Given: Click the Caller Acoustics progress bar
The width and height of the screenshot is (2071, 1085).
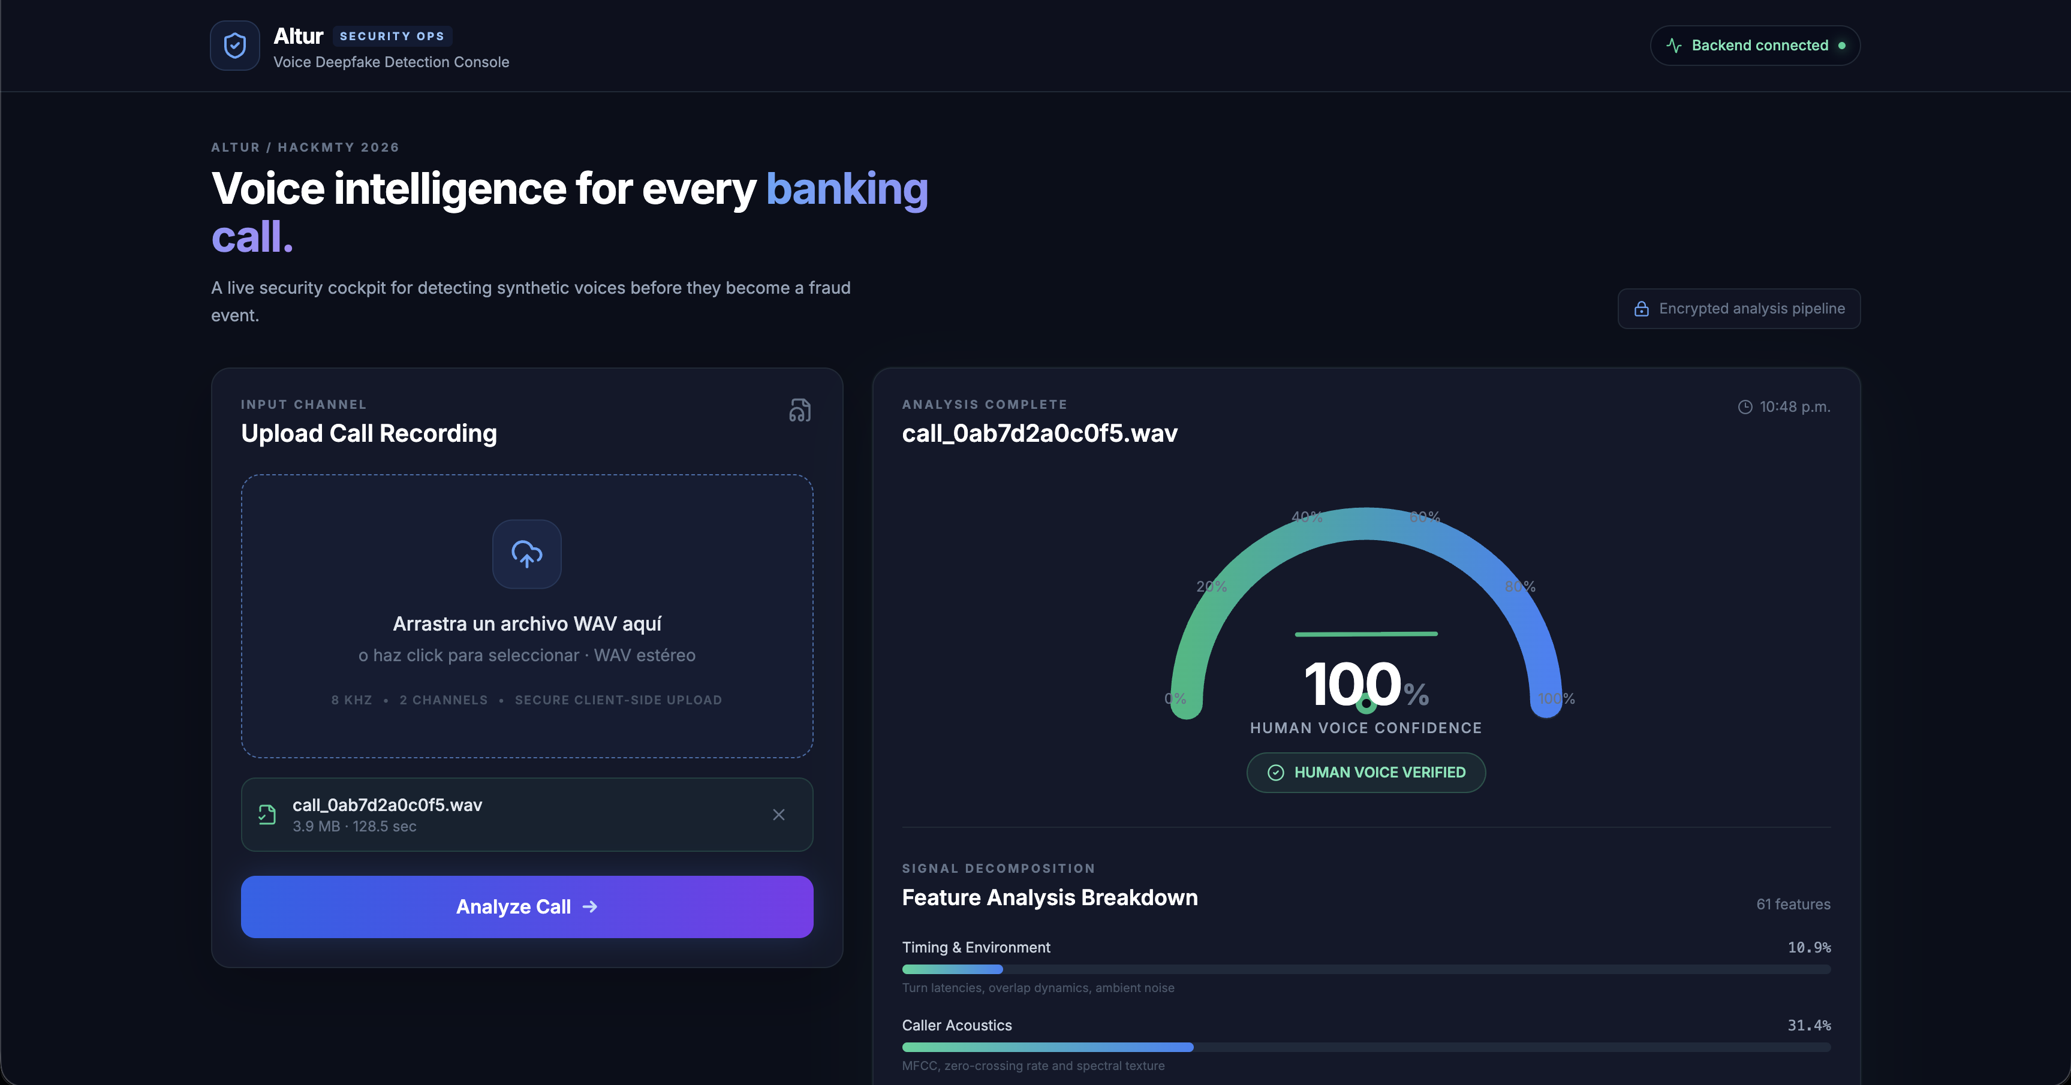Looking at the screenshot, I should 1366,1047.
